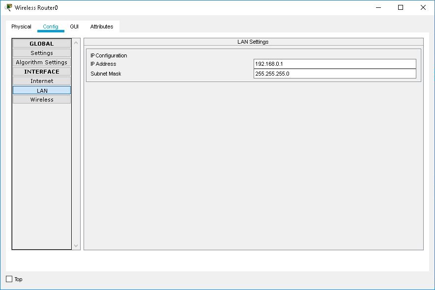Select the Config tab
The height and width of the screenshot is (290, 435).
[51, 26]
